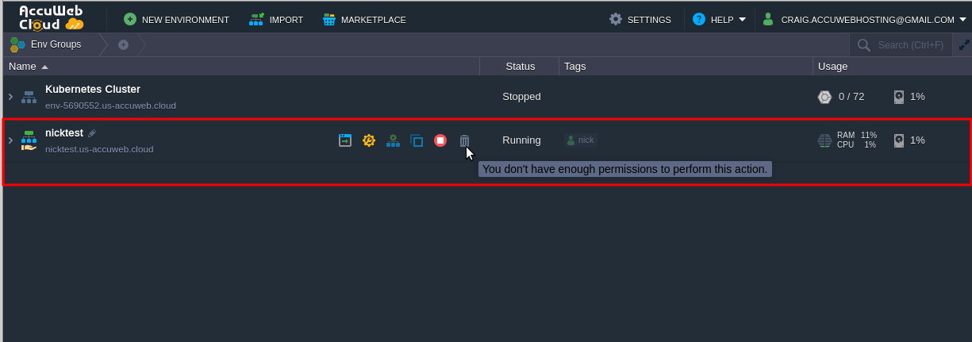Viewport: 972px width, 342px height.
Task: Click the add group plus button
Action: coord(123,45)
